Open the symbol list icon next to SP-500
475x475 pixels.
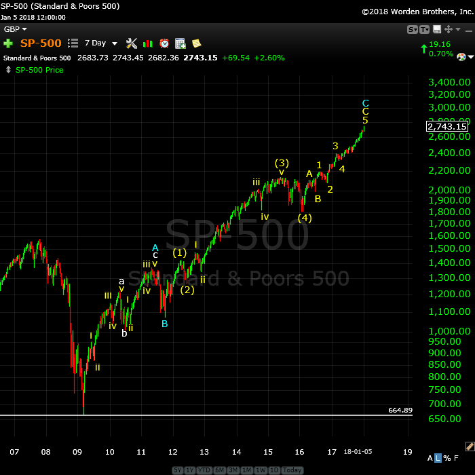pos(73,43)
